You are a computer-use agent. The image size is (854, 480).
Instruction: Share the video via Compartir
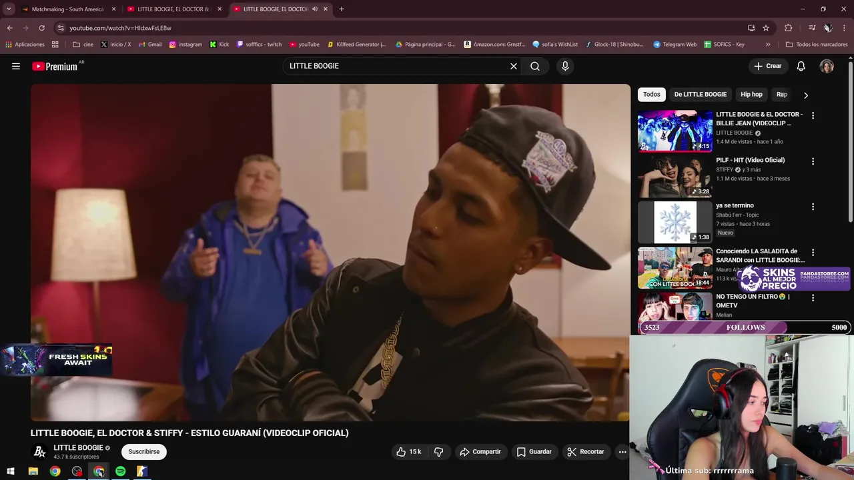click(480, 451)
